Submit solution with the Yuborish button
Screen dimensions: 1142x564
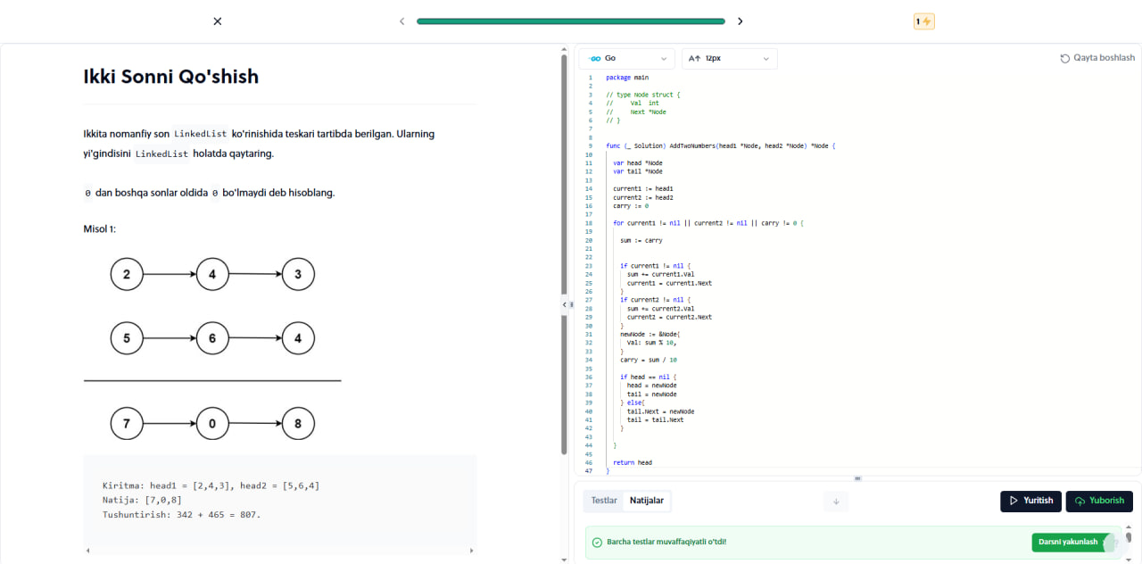click(1100, 501)
